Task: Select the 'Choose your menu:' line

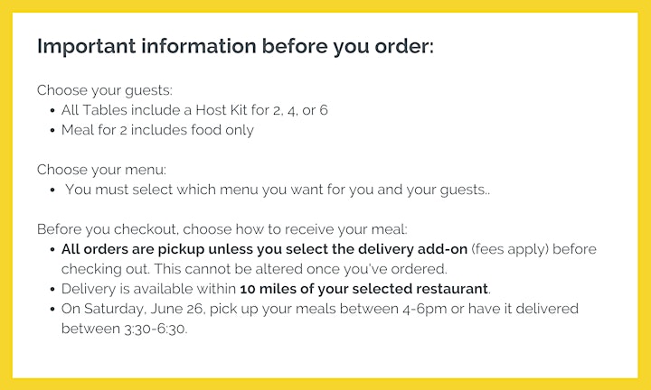Action: tap(101, 170)
